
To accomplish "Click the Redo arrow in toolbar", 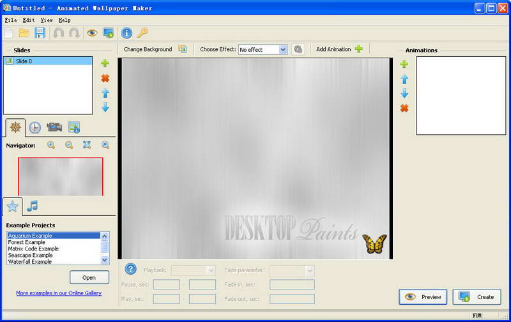I will [x=74, y=33].
